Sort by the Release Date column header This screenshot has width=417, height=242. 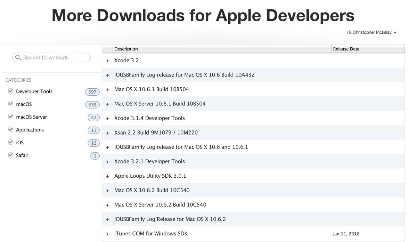[368, 49]
